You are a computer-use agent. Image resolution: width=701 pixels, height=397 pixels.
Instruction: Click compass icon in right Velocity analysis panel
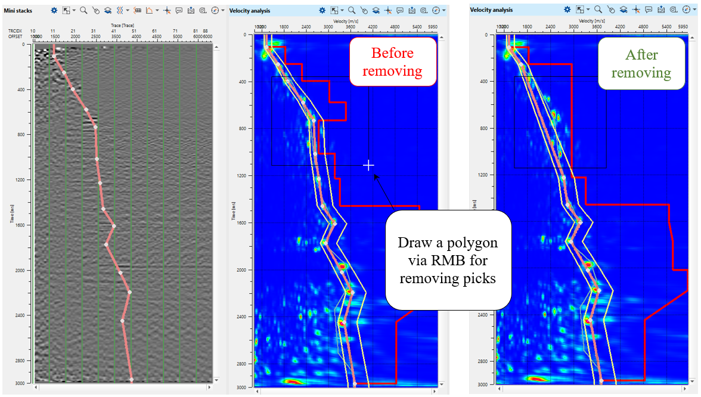(x=687, y=10)
